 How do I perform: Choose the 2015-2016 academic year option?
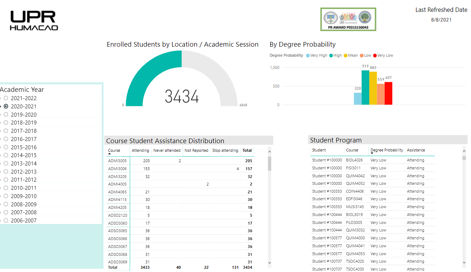point(23,147)
